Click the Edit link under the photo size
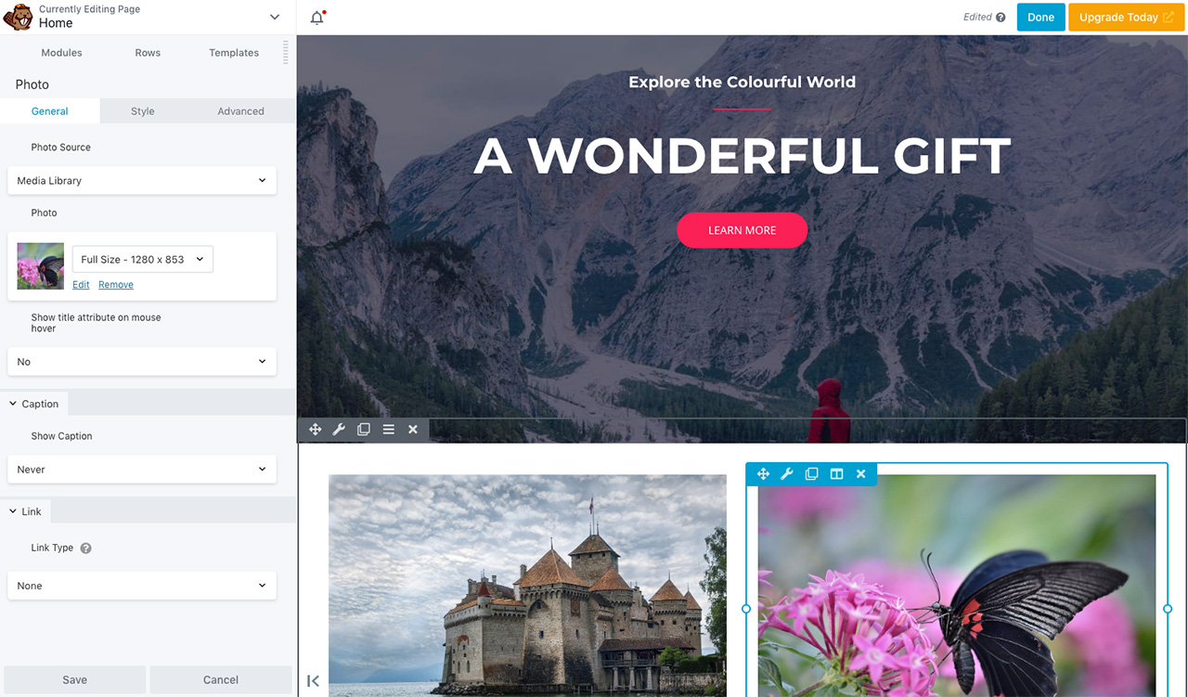Image resolution: width=1188 pixels, height=697 pixels. pos(81,285)
